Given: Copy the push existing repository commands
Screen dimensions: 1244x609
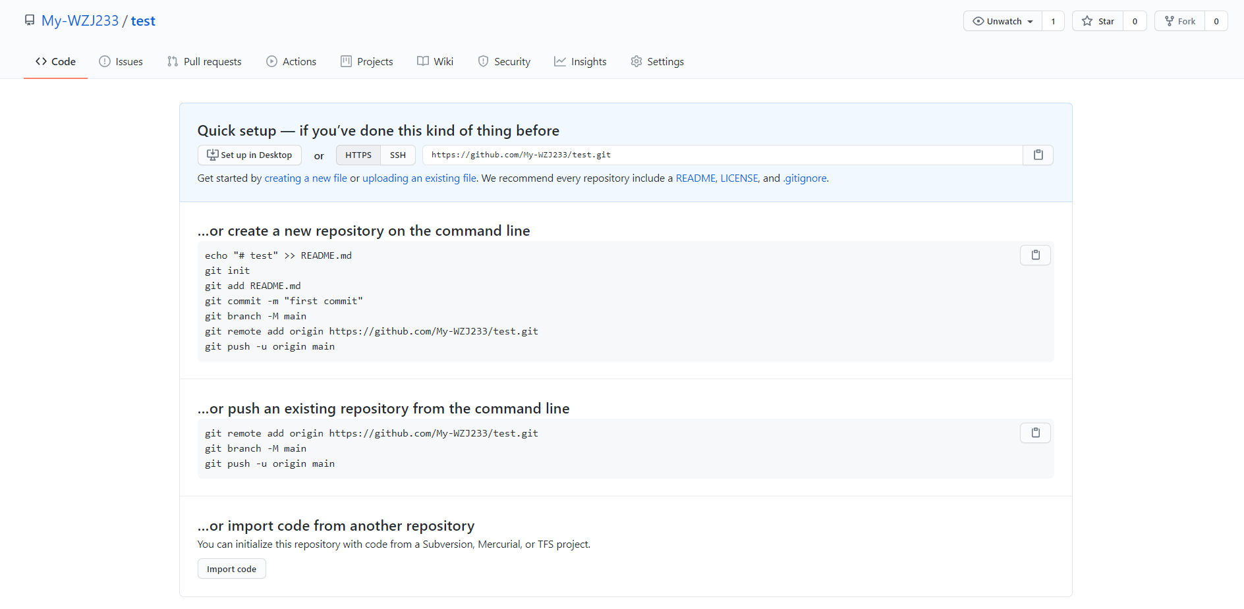Looking at the screenshot, I should 1035,433.
